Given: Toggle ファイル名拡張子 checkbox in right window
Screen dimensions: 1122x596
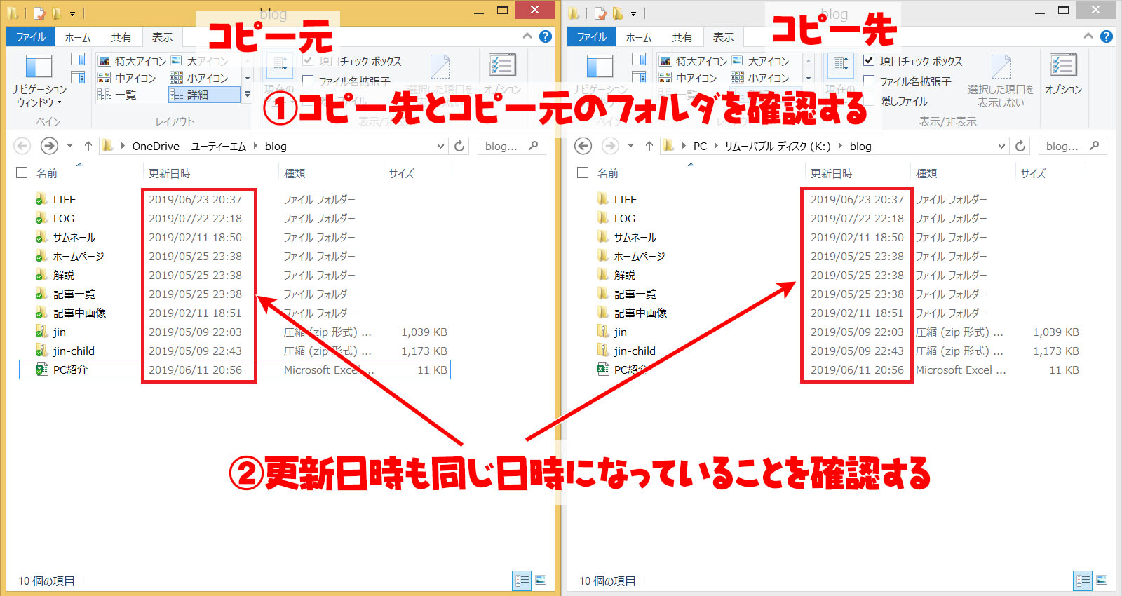Looking at the screenshot, I should (x=869, y=81).
